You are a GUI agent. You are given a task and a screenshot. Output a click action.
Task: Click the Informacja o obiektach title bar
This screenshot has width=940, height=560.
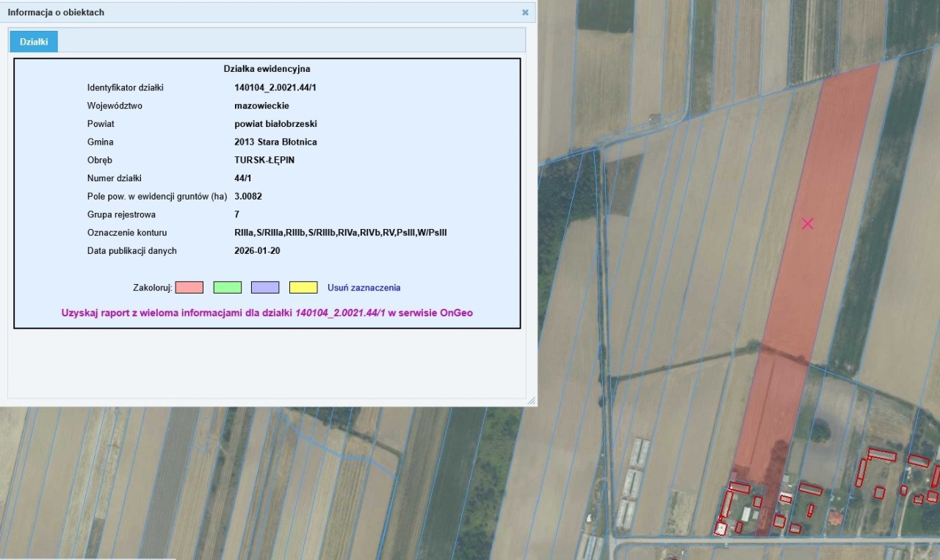pos(220,12)
